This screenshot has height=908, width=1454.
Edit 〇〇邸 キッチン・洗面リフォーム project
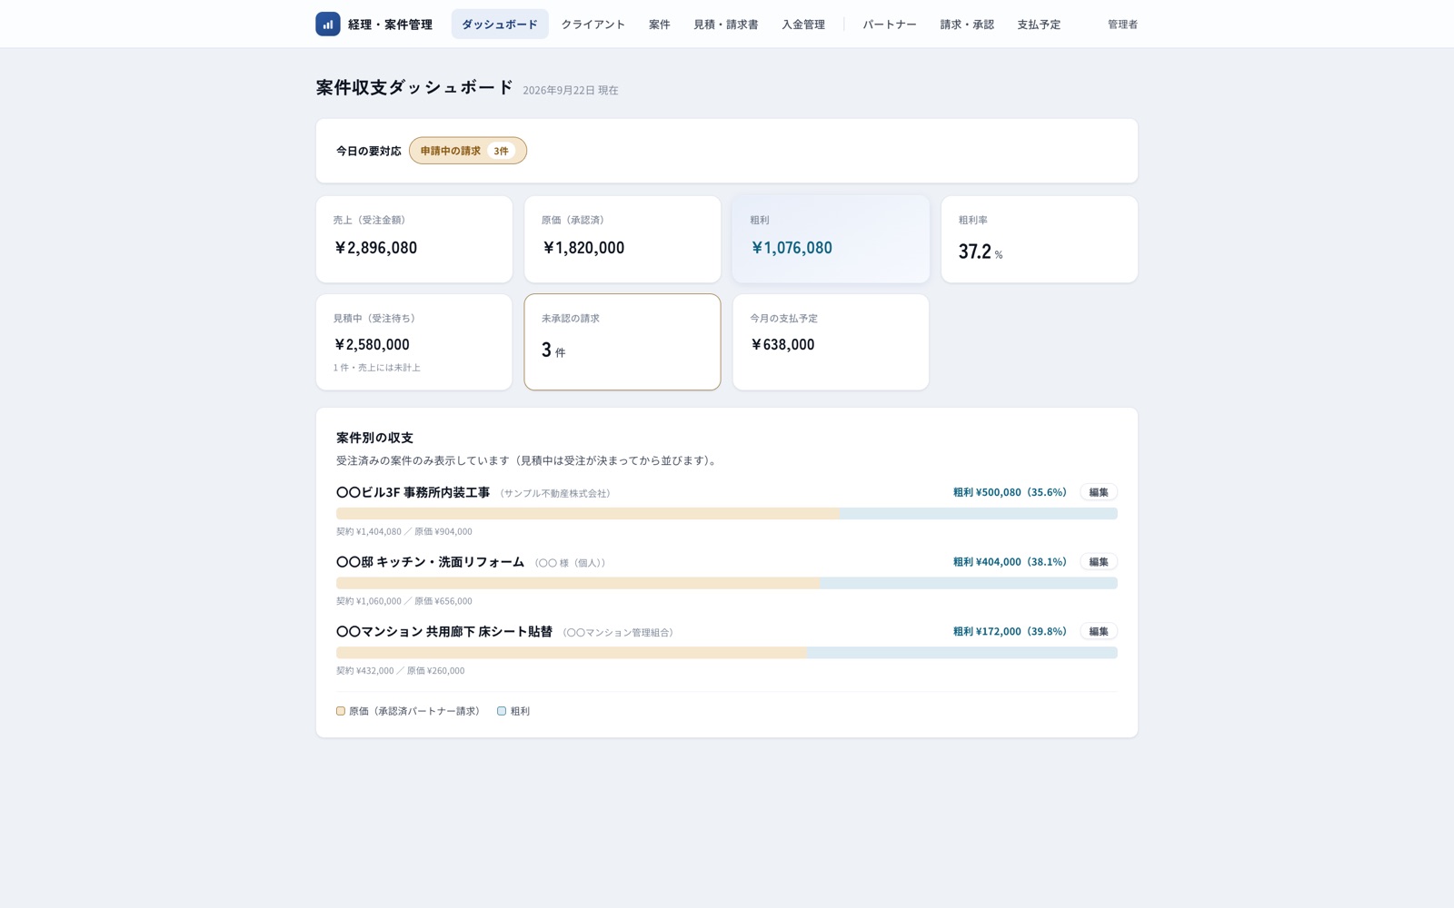tap(1099, 562)
